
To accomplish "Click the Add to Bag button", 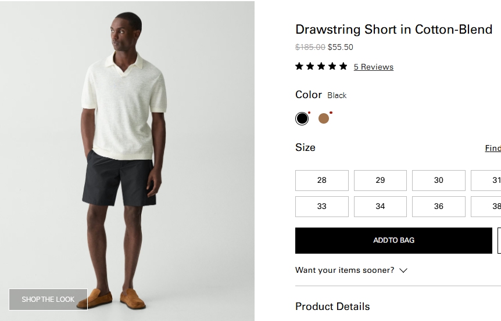I will tap(393, 240).
